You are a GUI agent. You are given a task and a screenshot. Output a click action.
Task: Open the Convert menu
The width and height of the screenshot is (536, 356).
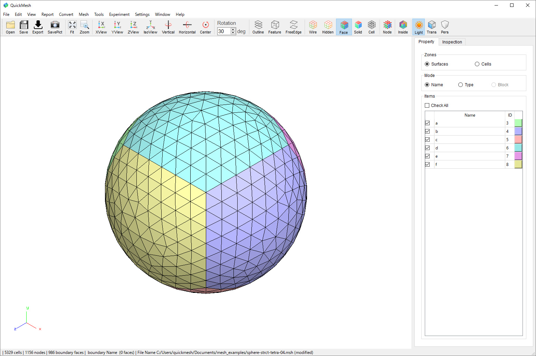[x=66, y=14]
